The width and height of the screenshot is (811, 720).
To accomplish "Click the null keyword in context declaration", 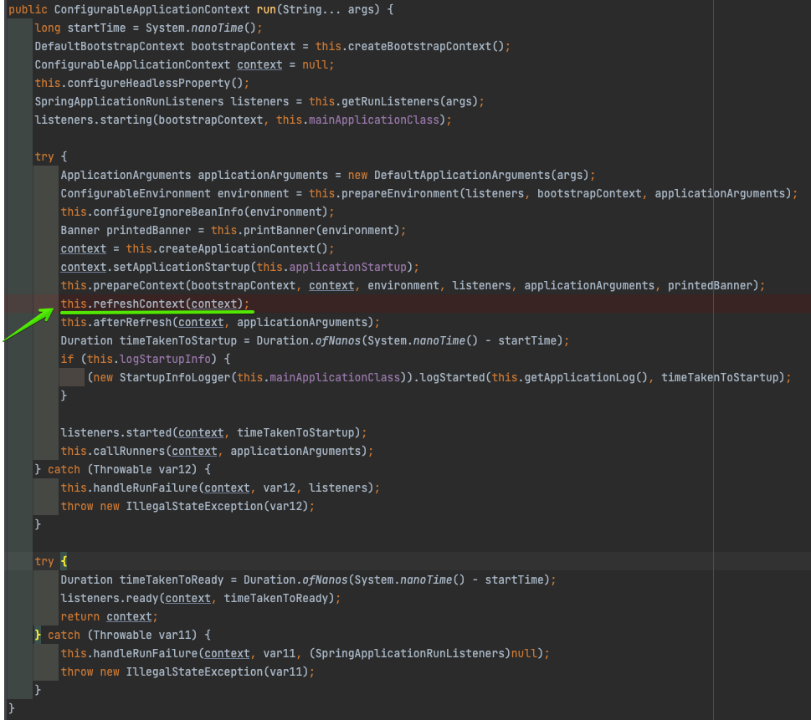I will tap(315, 64).
